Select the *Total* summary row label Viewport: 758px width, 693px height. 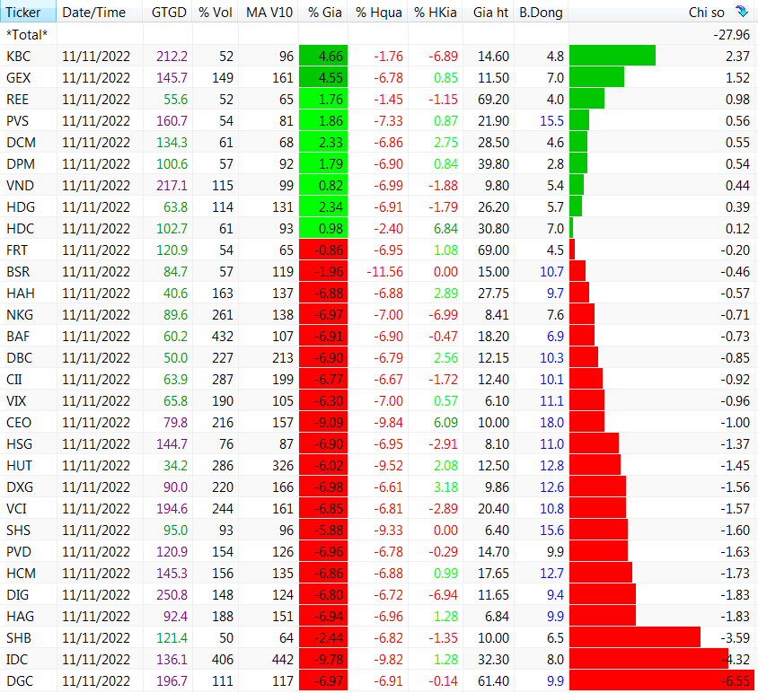coord(27,34)
